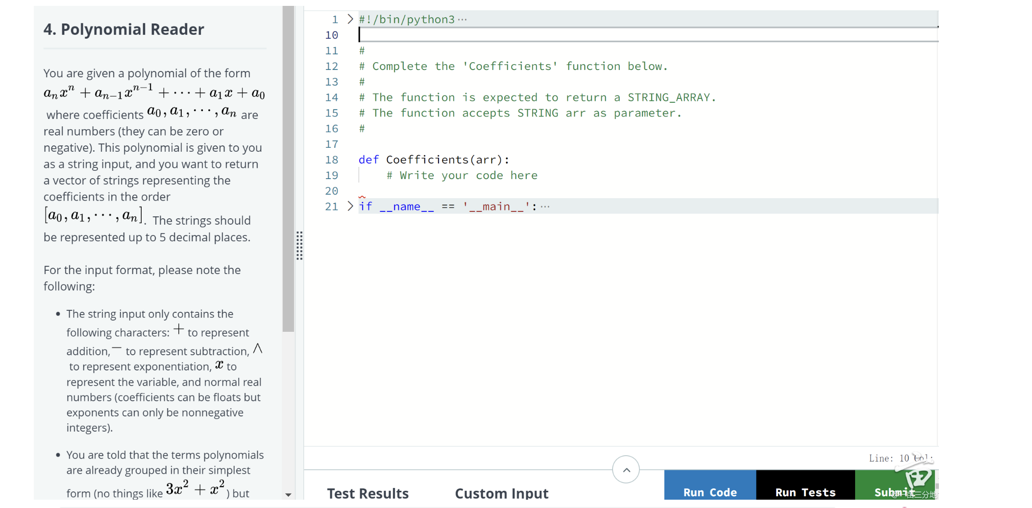Click line number 12 in the gutter
The height and width of the screenshot is (508, 1032).
pos(332,66)
